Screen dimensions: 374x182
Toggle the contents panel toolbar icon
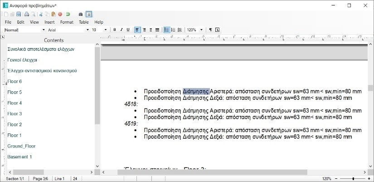coord(89,15)
